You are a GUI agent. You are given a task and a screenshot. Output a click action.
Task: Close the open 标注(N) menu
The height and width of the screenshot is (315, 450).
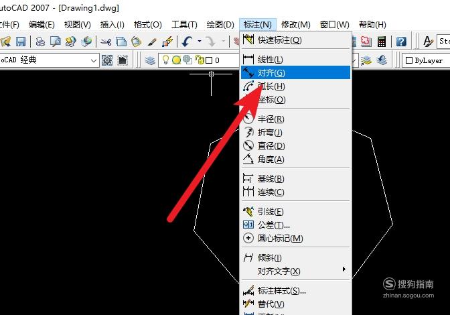pos(257,25)
